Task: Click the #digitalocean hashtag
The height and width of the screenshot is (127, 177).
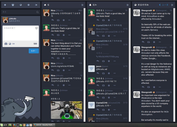Action: 157,69
